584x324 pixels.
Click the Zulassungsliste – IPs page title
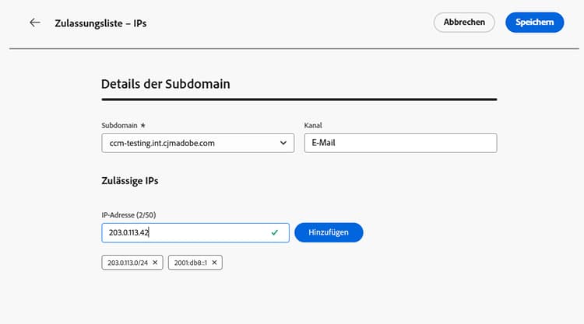(x=100, y=23)
